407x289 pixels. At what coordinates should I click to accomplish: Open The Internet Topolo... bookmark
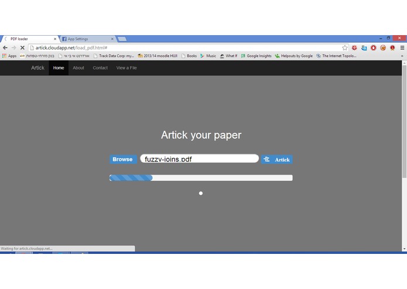click(x=336, y=56)
